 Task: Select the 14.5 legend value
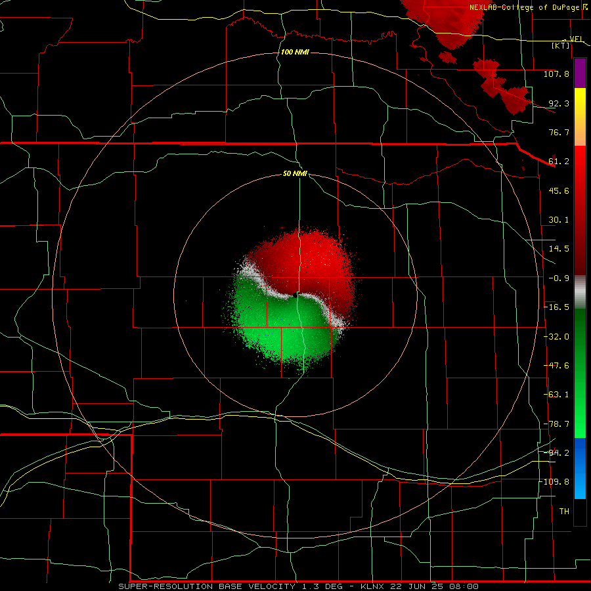click(x=559, y=249)
